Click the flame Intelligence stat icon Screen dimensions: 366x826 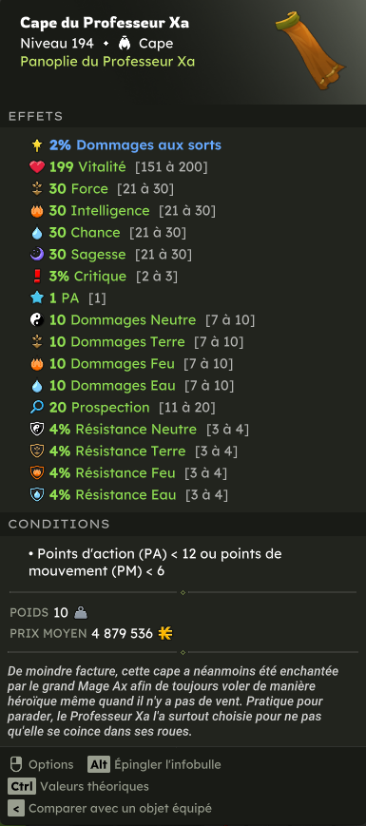point(37,211)
